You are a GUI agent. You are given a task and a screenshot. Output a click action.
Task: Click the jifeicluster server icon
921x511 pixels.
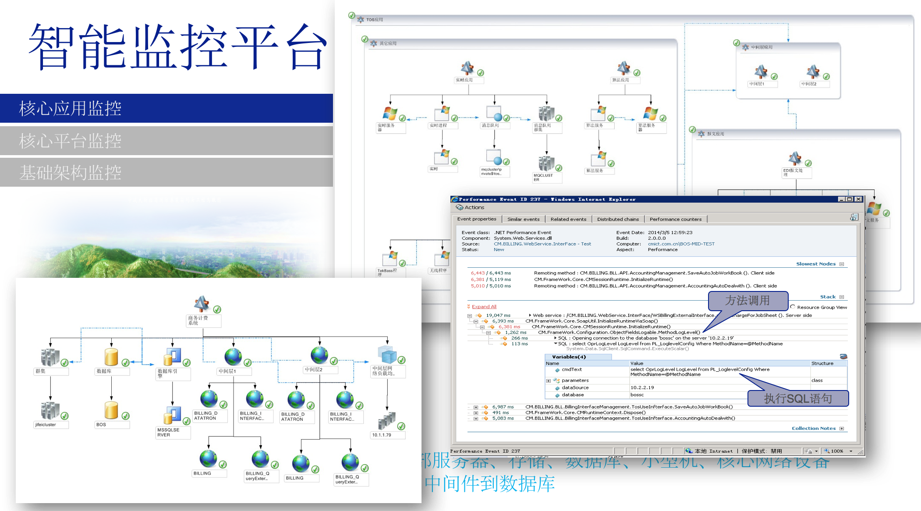(50, 411)
